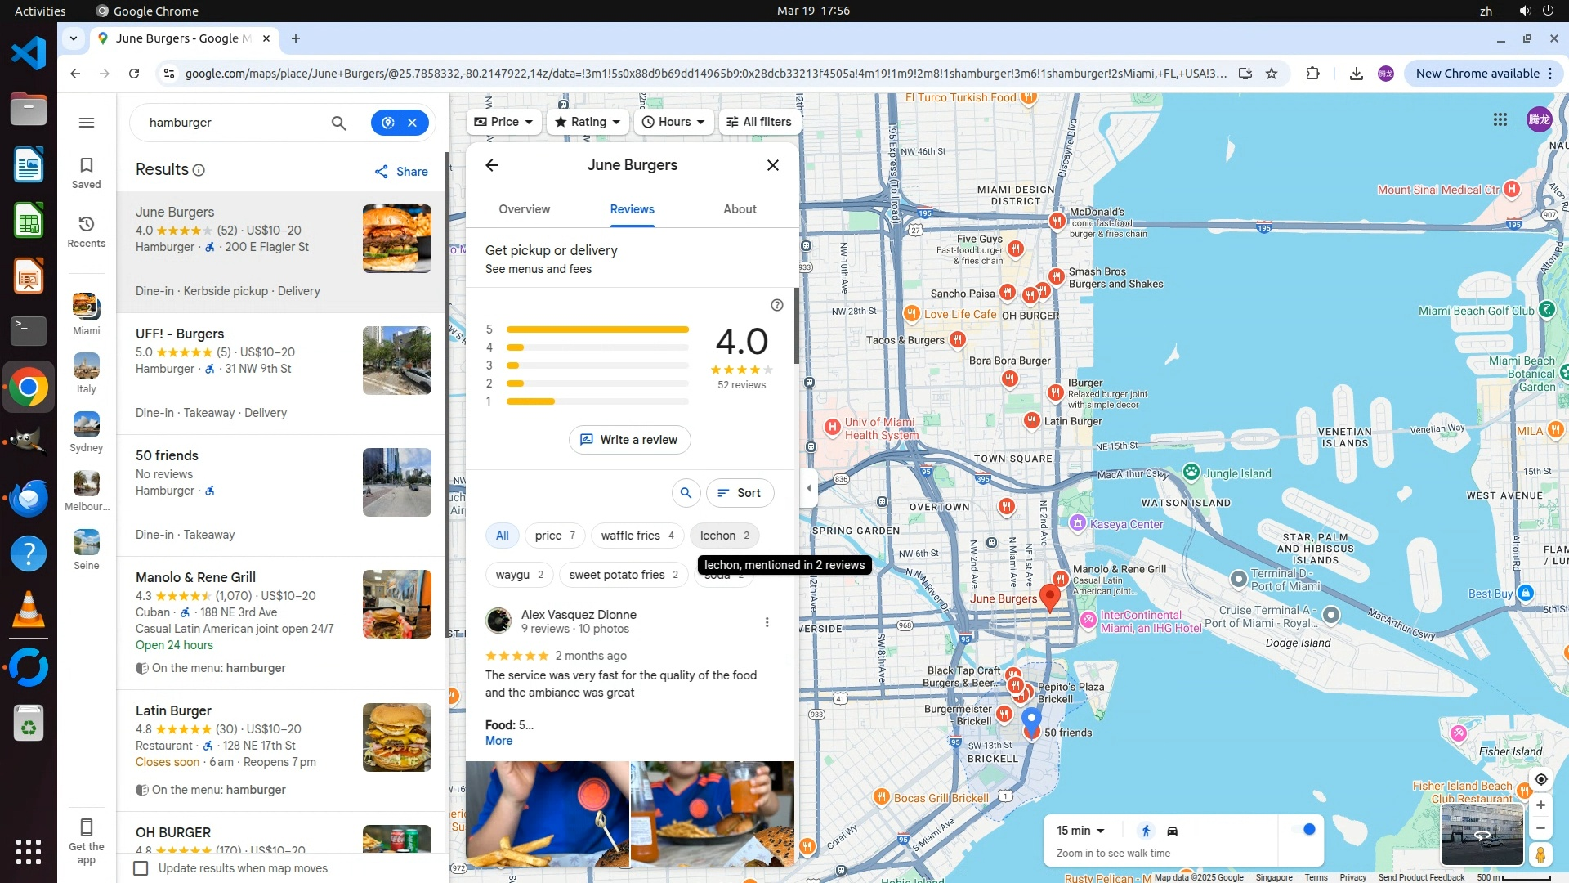Click the Write a review button
This screenshot has height=883, width=1569.
click(629, 440)
